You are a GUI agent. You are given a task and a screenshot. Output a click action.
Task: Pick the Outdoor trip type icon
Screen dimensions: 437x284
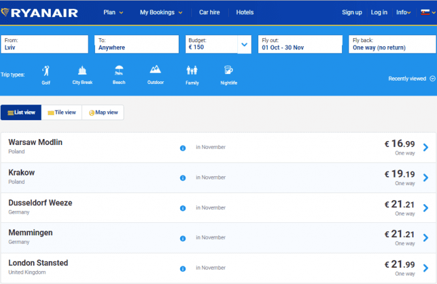coord(155,70)
